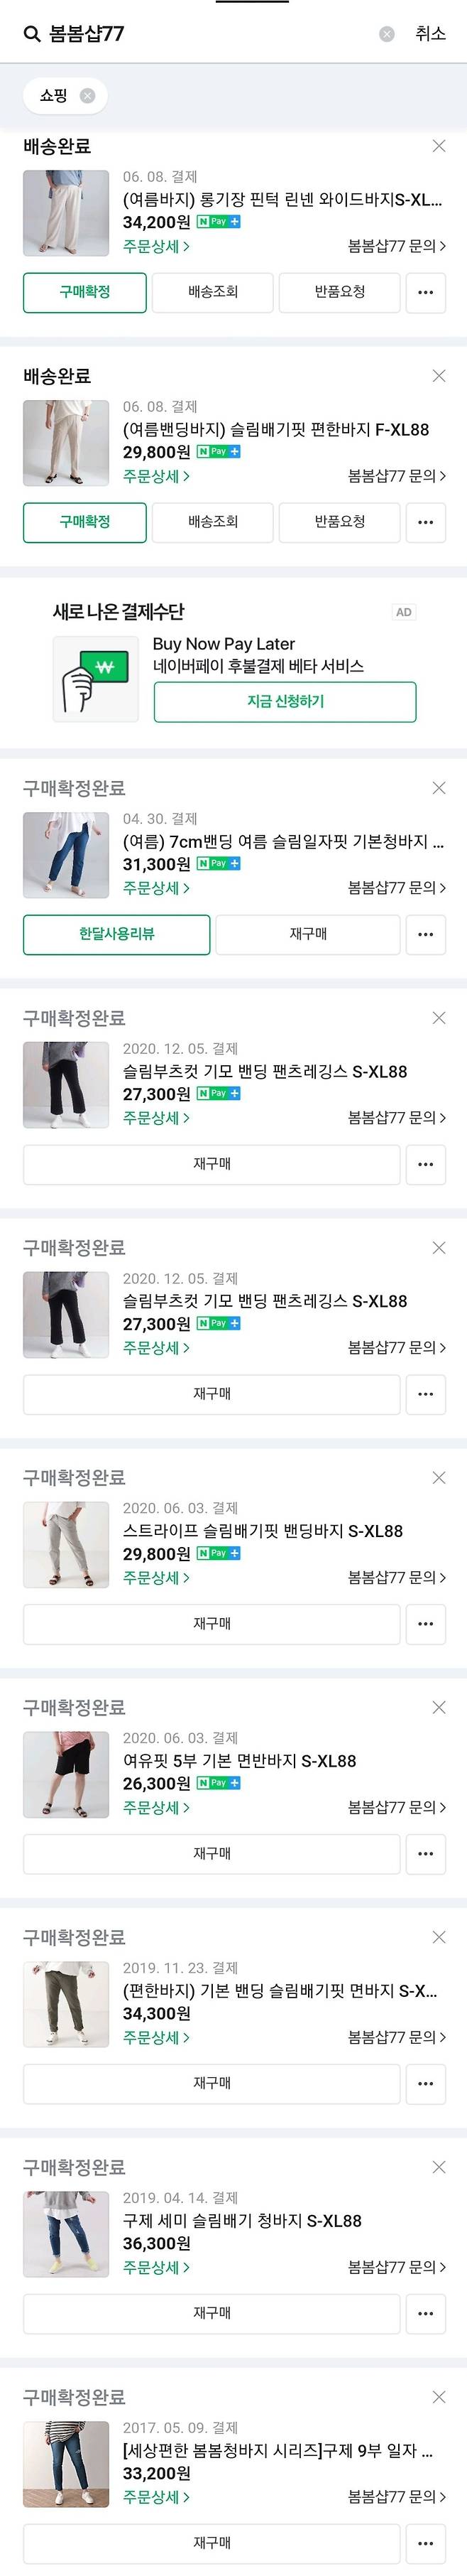
Task: Track delivery for 슬림배기핏 편한바지 order
Action: tap(212, 522)
